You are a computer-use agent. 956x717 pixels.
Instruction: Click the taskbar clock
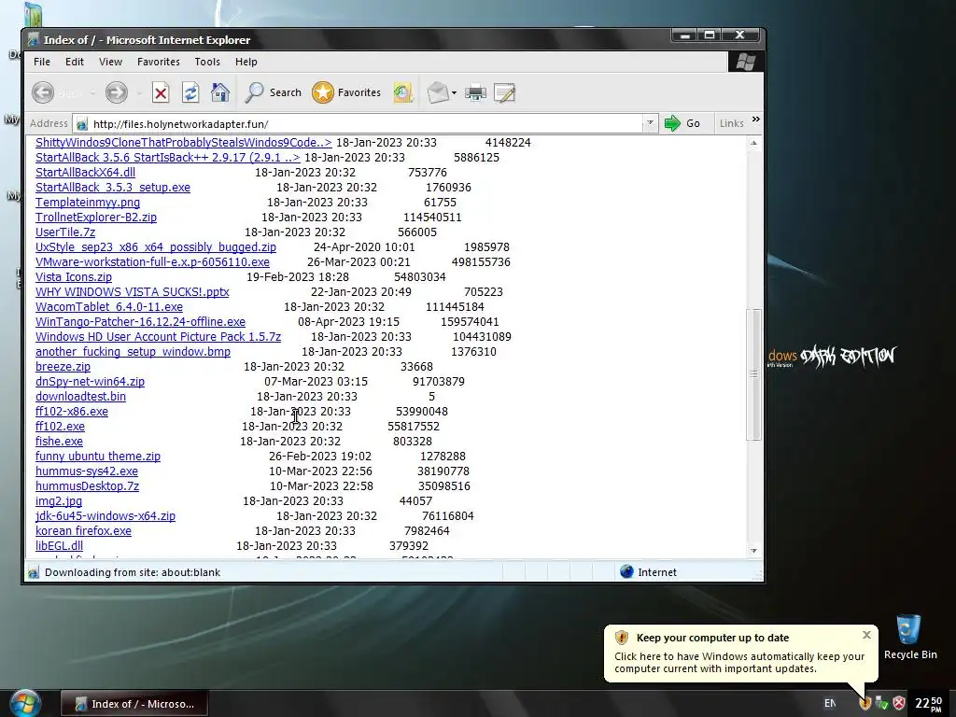pyautogui.click(x=929, y=704)
